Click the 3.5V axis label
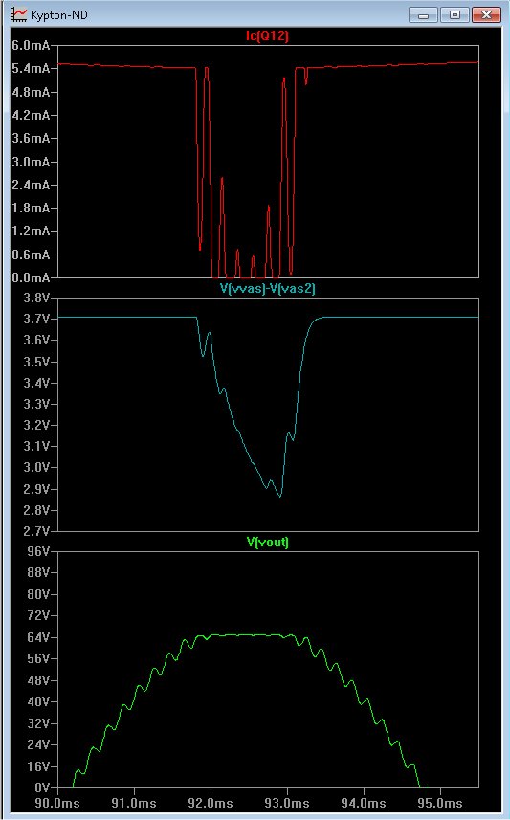The width and height of the screenshot is (510, 820). click(36, 362)
